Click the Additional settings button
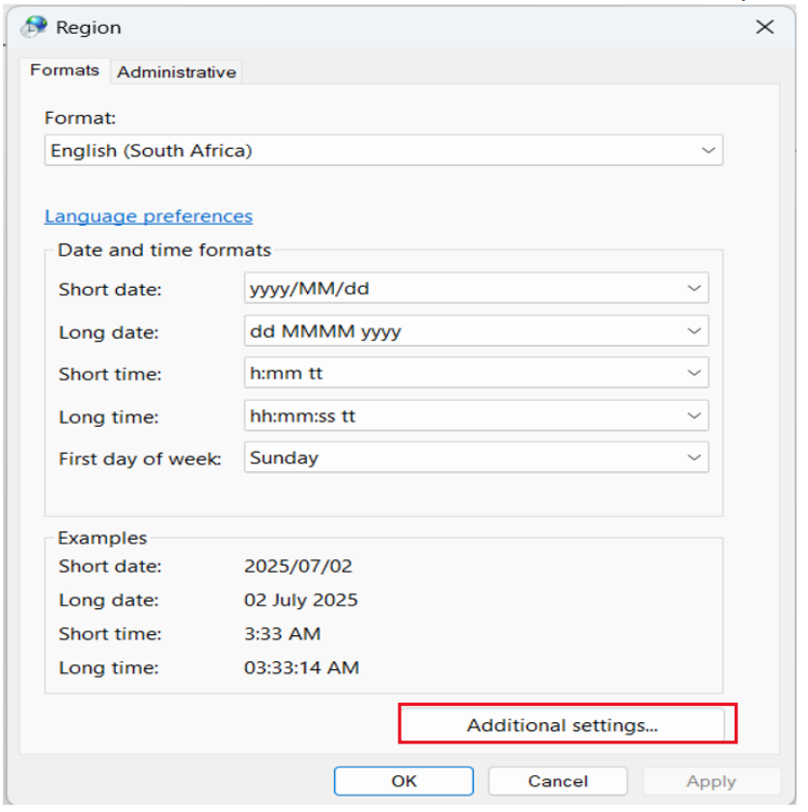 pos(562,725)
